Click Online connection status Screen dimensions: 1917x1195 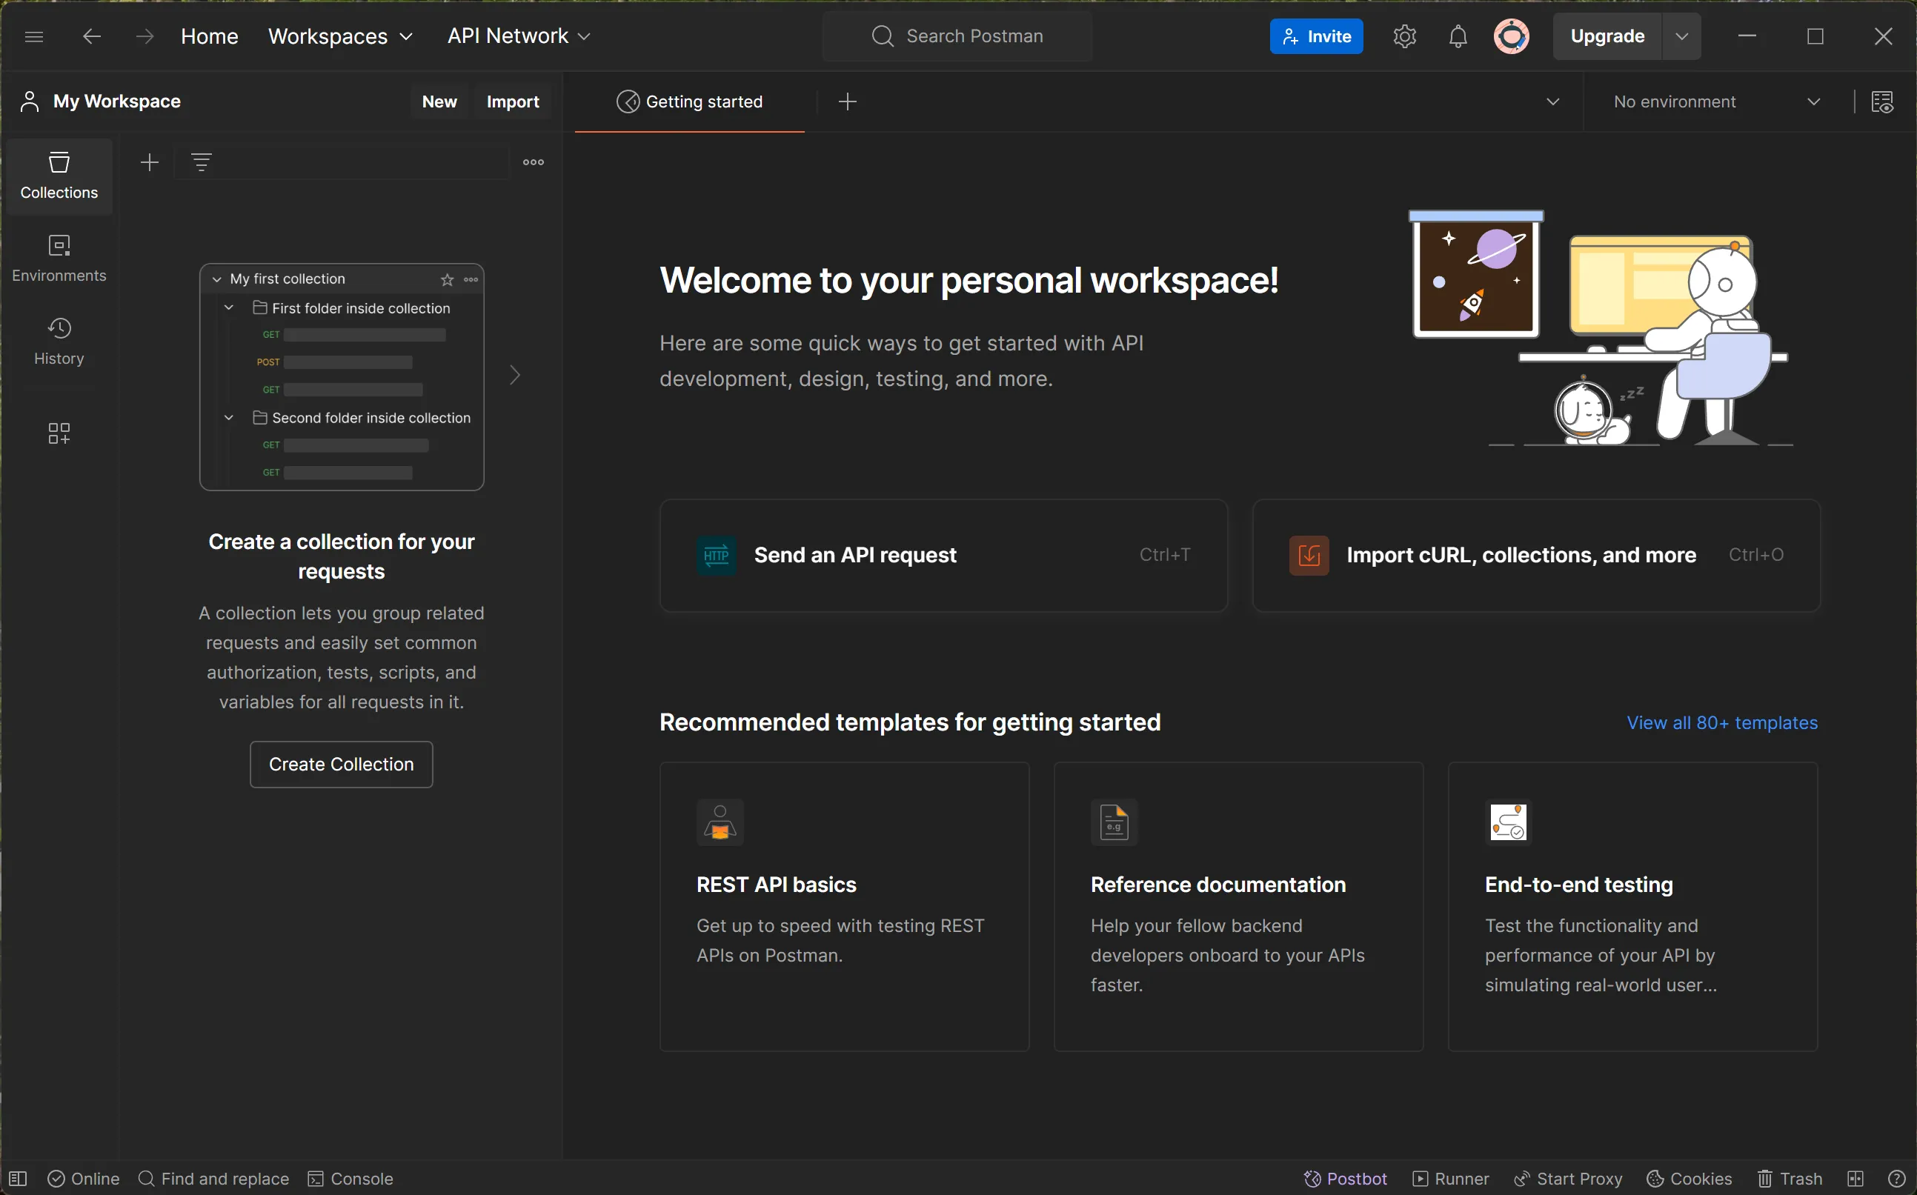(x=84, y=1179)
